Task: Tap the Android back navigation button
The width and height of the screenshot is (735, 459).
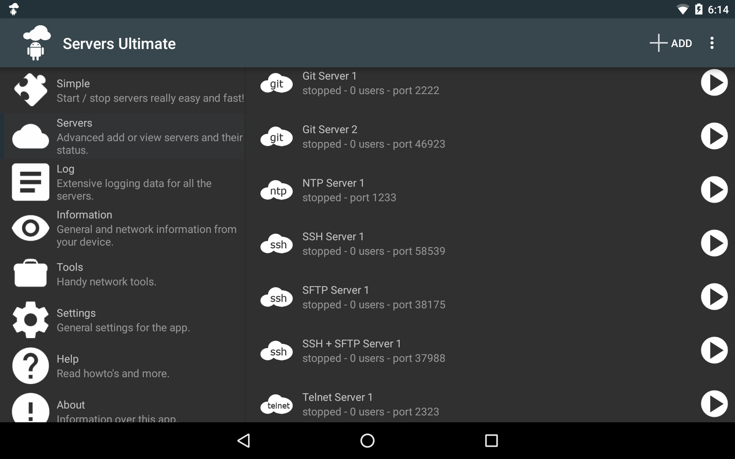Action: tap(244, 441)
